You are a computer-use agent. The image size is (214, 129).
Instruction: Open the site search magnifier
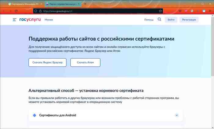click(159, 20)
